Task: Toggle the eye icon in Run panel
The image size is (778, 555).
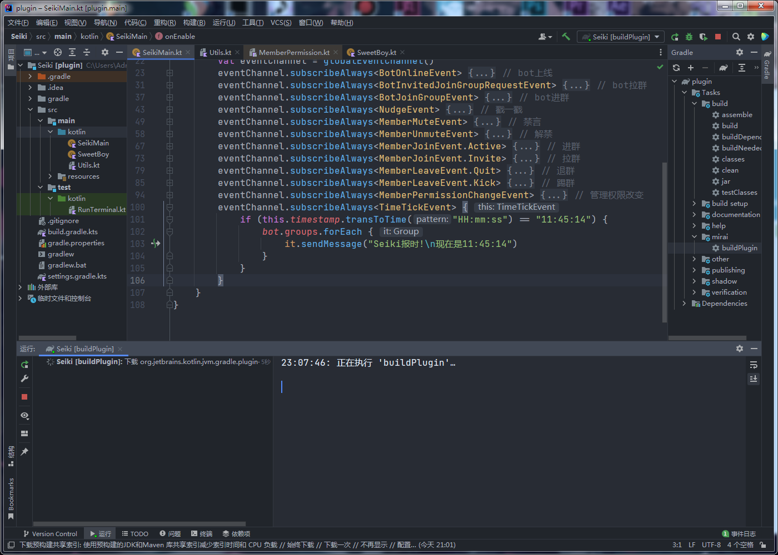Action: coord(24,415)
